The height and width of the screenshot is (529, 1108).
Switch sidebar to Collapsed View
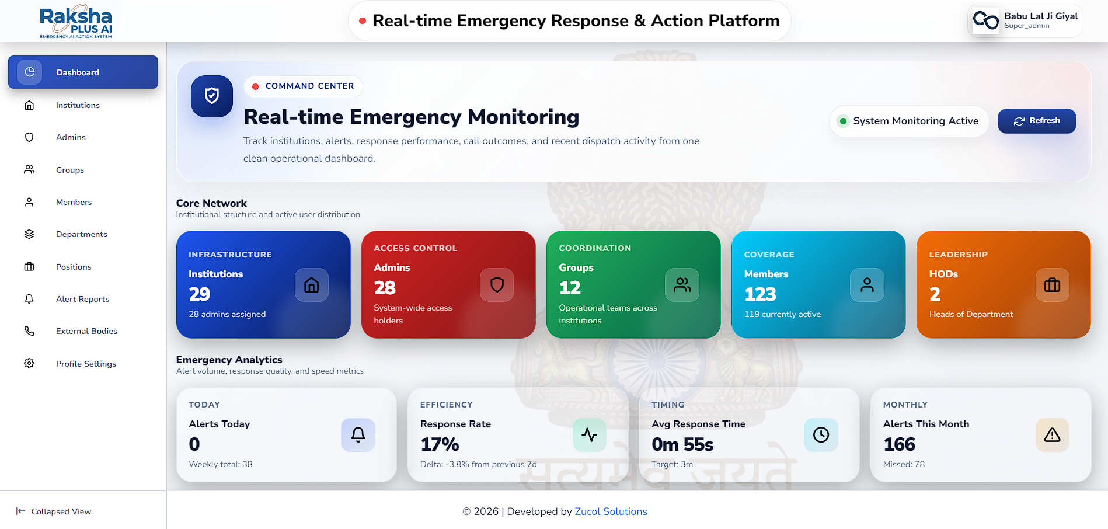(54, 511)
